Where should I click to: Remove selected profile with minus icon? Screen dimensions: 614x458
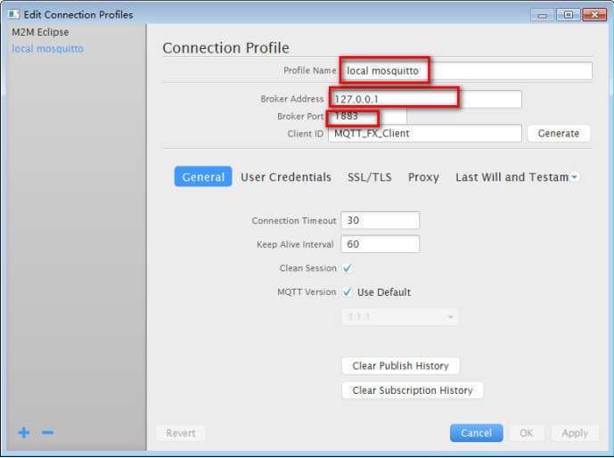[x=47, y=432]
